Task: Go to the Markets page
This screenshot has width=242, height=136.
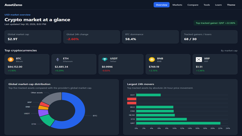Action: pyautogui.click(x=177, y=5)
